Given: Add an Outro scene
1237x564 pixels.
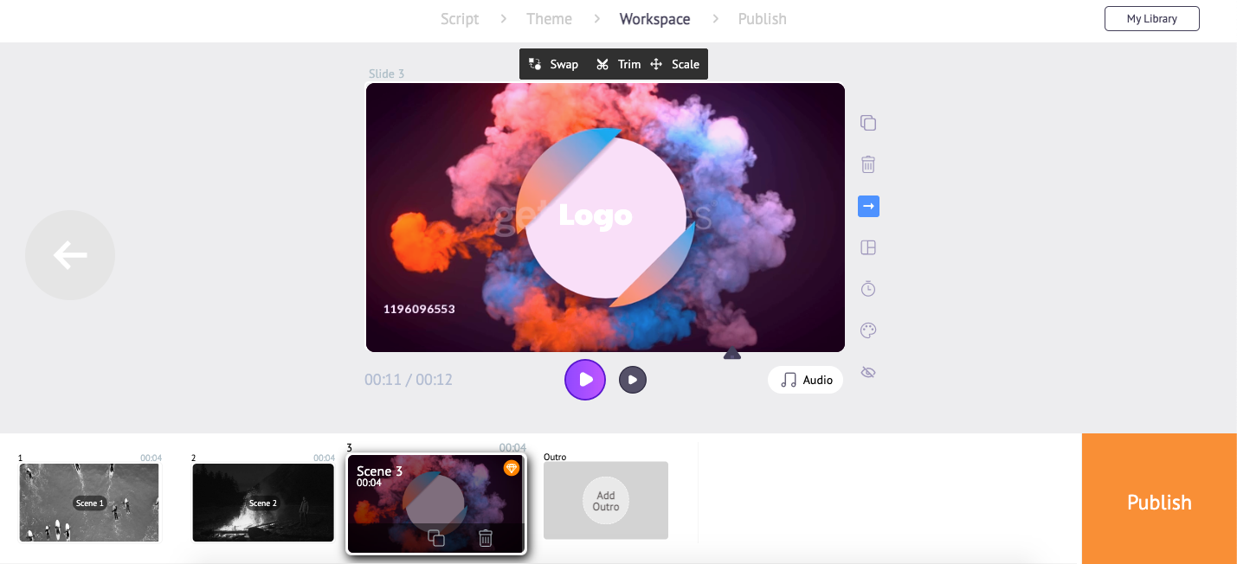Looking at the screenshot, I should (605, 500).
